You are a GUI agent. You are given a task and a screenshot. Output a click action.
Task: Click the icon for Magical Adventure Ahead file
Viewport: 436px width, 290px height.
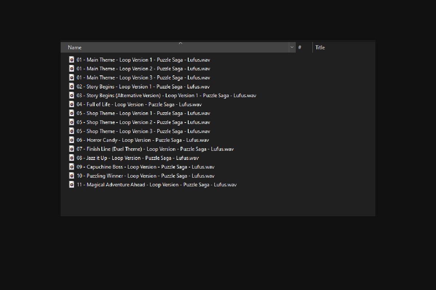(72, 185)
